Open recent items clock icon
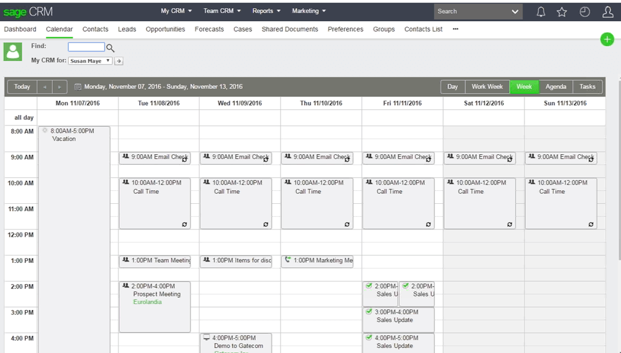621x353 pixels. [584, 12]
